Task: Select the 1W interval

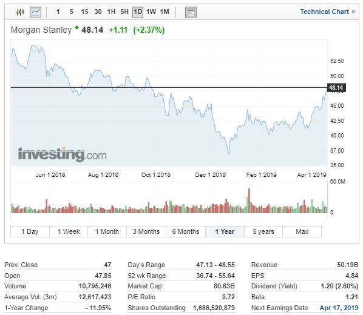Action: [x=151, y=12]
